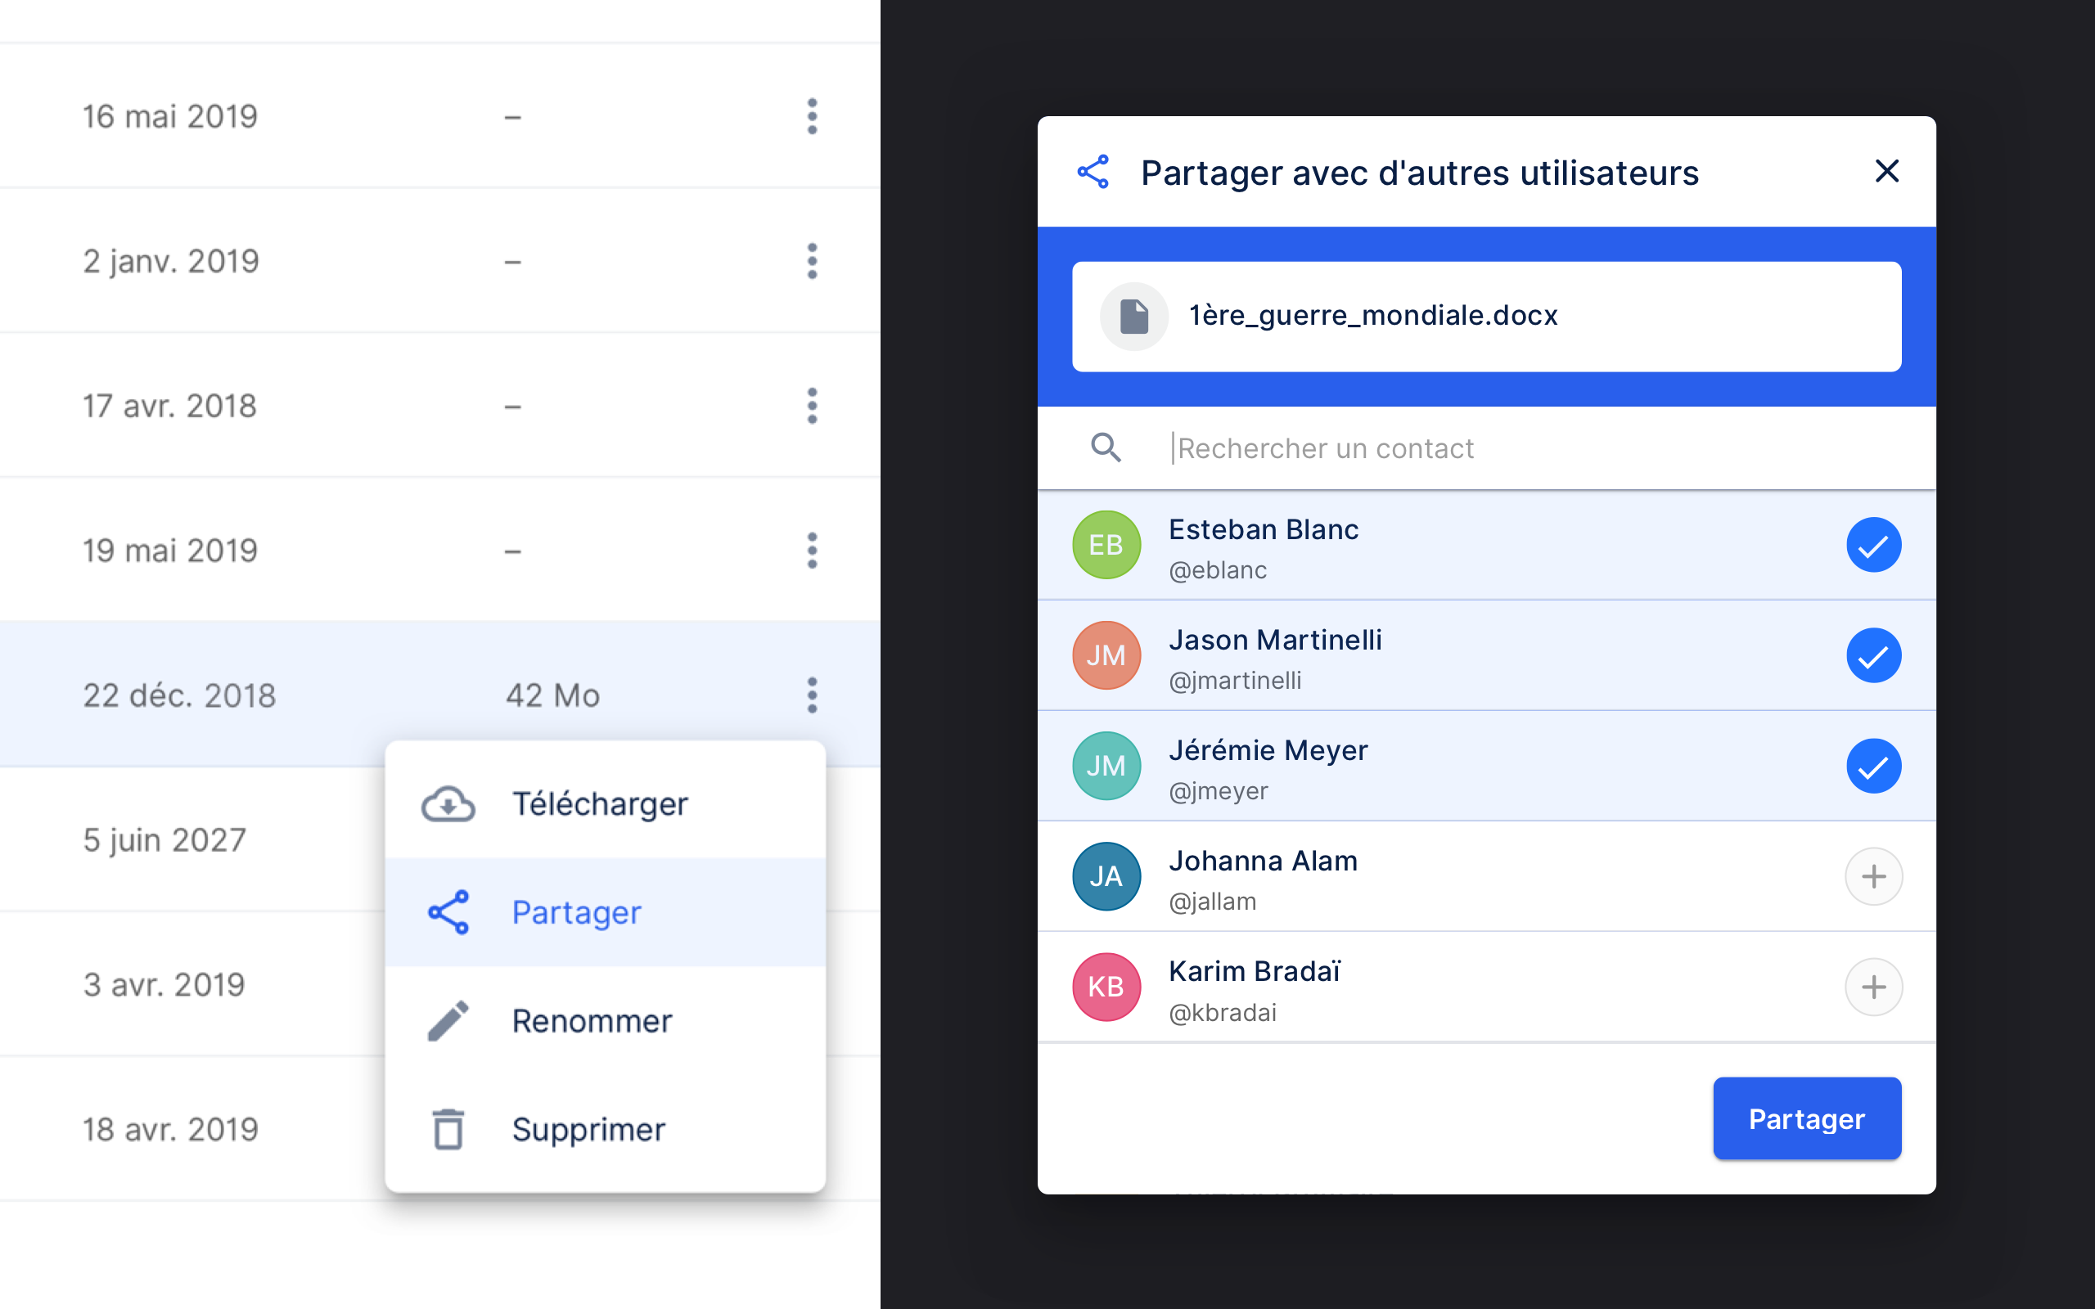The width and height of the screenshot is (2095, 1309).
Task: Click the name Esteban Blanc
Action: coord(1263,529)
